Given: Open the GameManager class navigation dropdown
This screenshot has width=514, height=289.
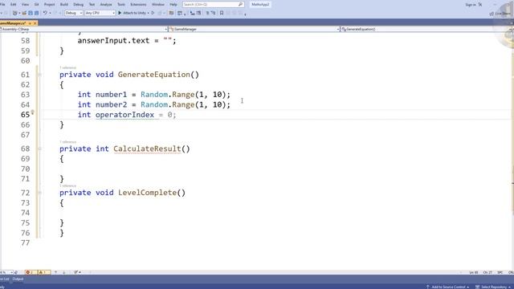Looking at the screenshot, I should [254, 29].
